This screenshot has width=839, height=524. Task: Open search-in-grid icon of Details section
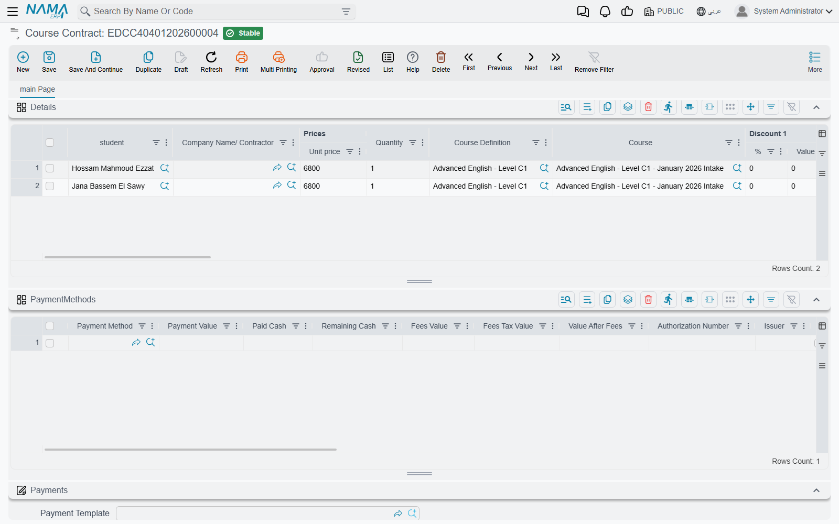coord(566,107)
